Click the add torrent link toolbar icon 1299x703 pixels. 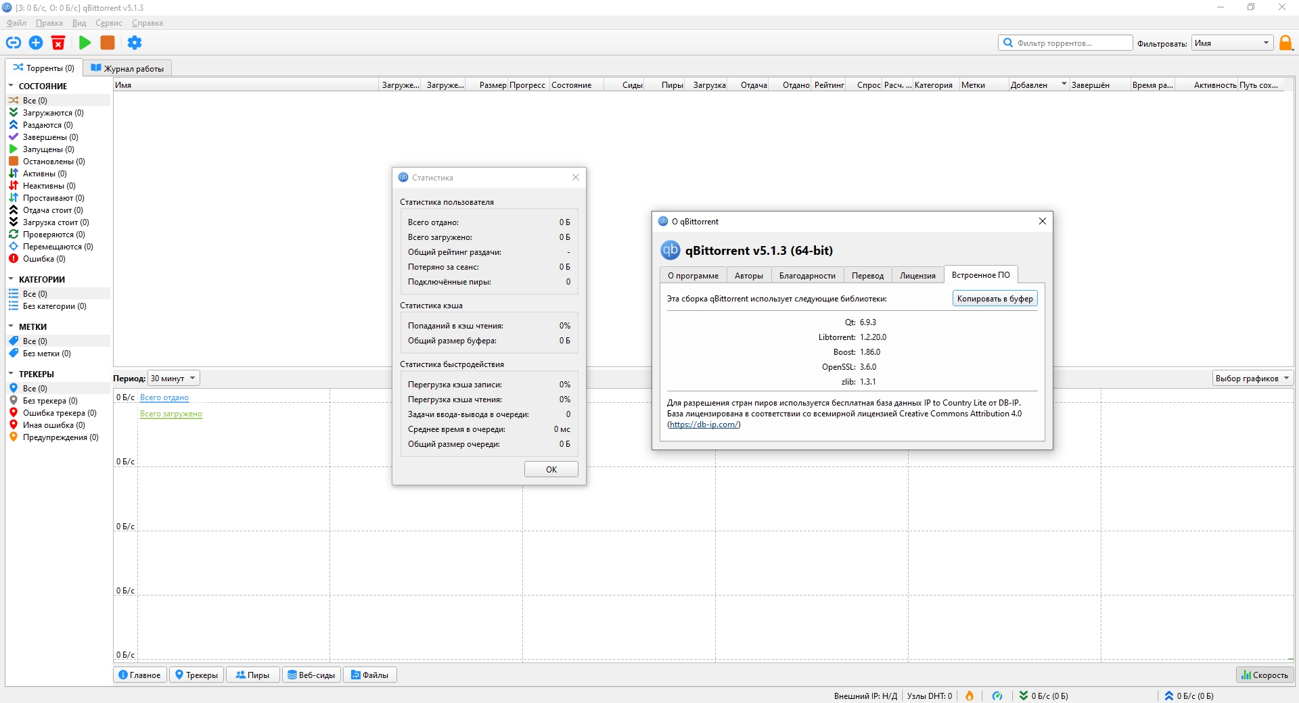pyautogui.click(x=14, y=43)
